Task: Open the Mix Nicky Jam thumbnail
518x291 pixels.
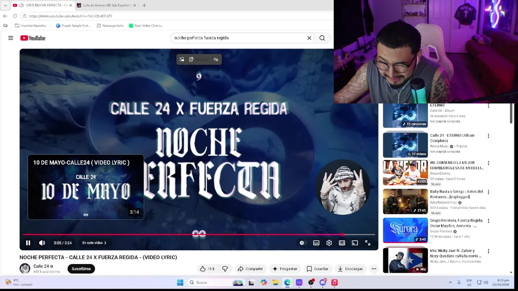Action: click(x=405, y=260)
